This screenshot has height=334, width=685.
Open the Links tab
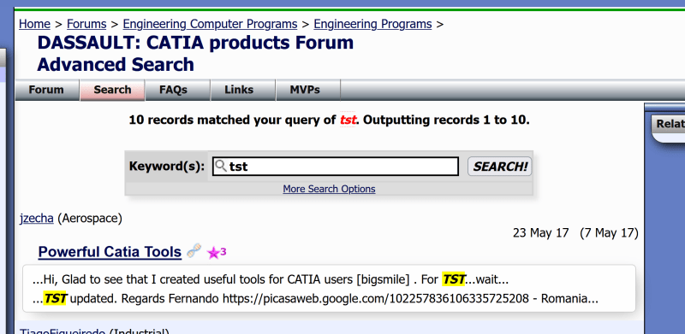(239, 90)
